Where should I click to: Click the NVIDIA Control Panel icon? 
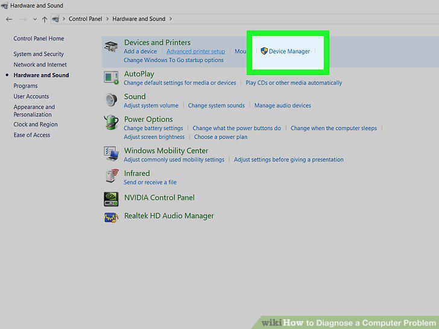[111, 199]
